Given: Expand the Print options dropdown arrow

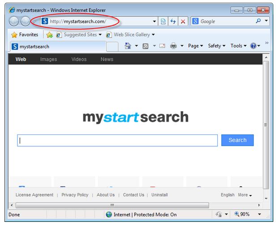Looking at the screenshot, I should pyautogui.click(x=182, y=46).
